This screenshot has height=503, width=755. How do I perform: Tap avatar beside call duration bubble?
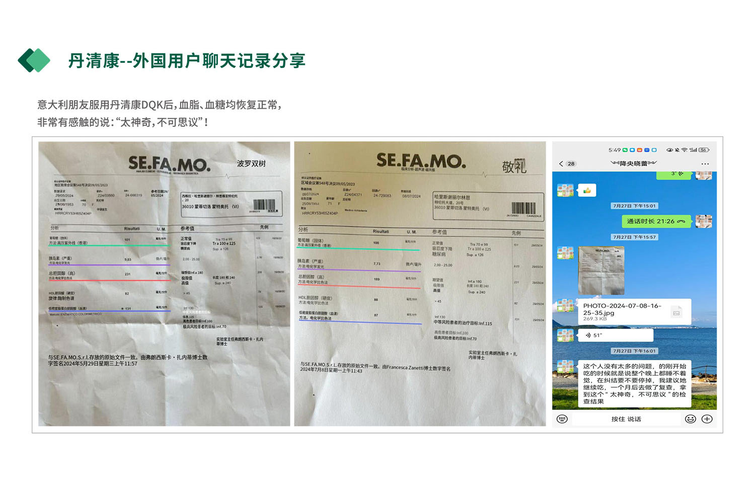(x=704, y=221)
